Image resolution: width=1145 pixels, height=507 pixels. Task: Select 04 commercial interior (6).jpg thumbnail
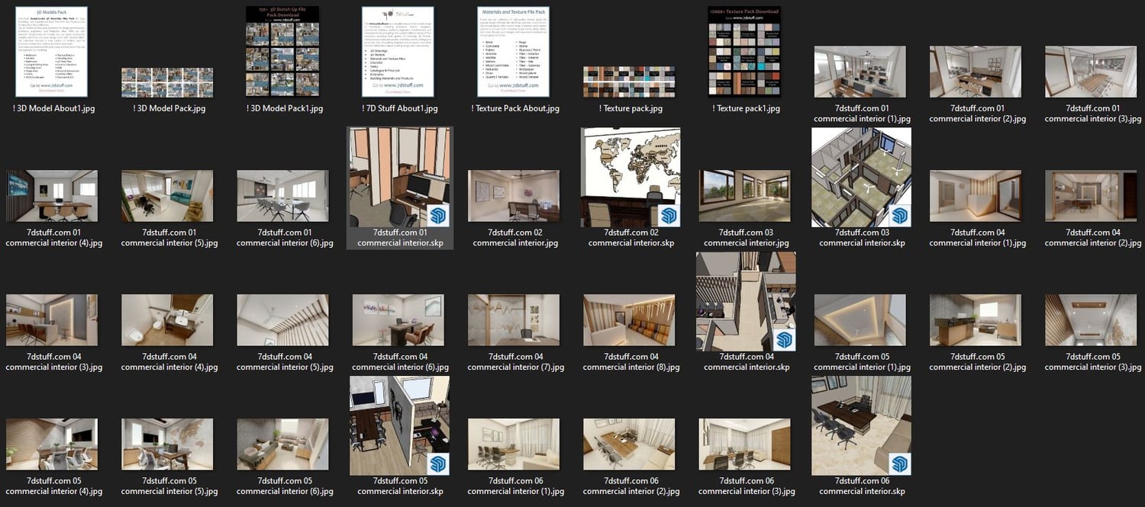[x=398, y=320]
